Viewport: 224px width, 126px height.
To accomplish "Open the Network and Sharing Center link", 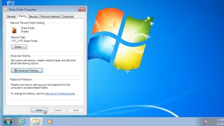I will coord(60,93).
